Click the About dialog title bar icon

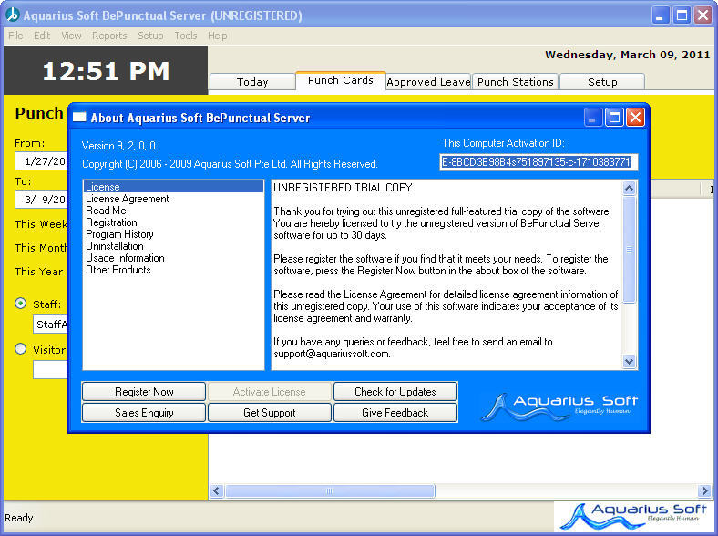coord(79,118)
